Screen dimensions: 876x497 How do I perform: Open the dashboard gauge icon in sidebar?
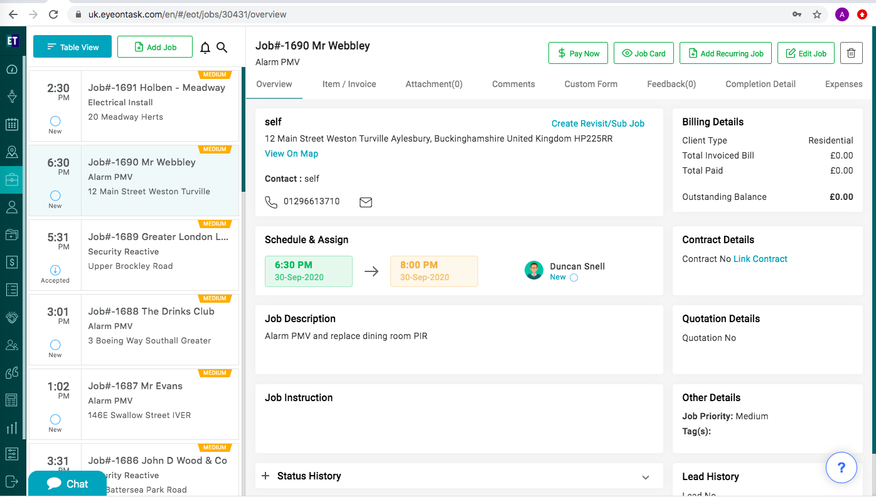coord(11,69)
